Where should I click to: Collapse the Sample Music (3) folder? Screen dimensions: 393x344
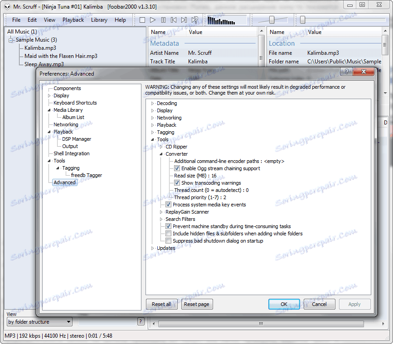coord(10,40)
